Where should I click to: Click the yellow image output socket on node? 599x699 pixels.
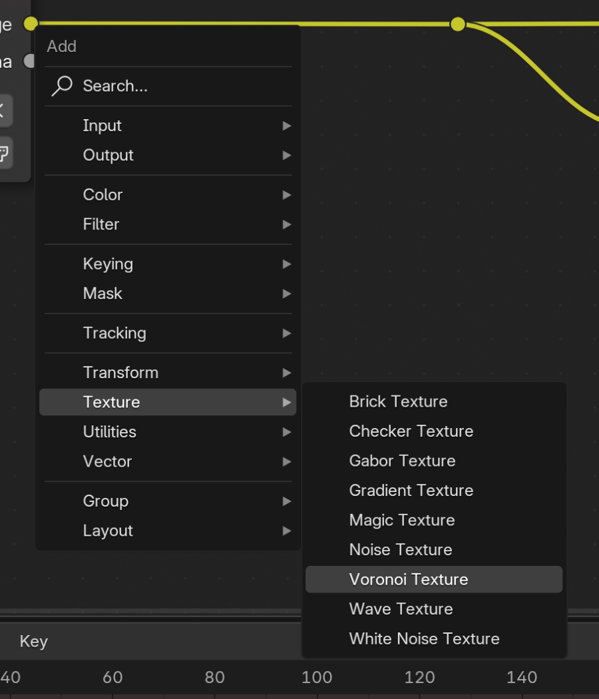pos(31,23)
